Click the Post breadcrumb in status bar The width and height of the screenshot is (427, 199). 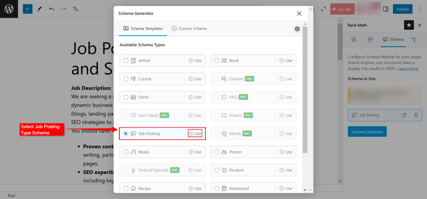[11, 196]
